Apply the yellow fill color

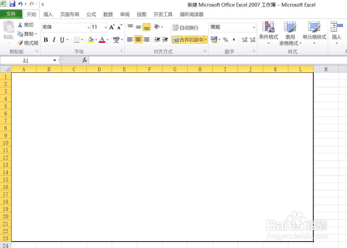91,40
